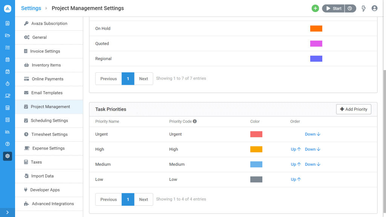
Task: Open the lightning bolt notifications icon
Action: 364,8
